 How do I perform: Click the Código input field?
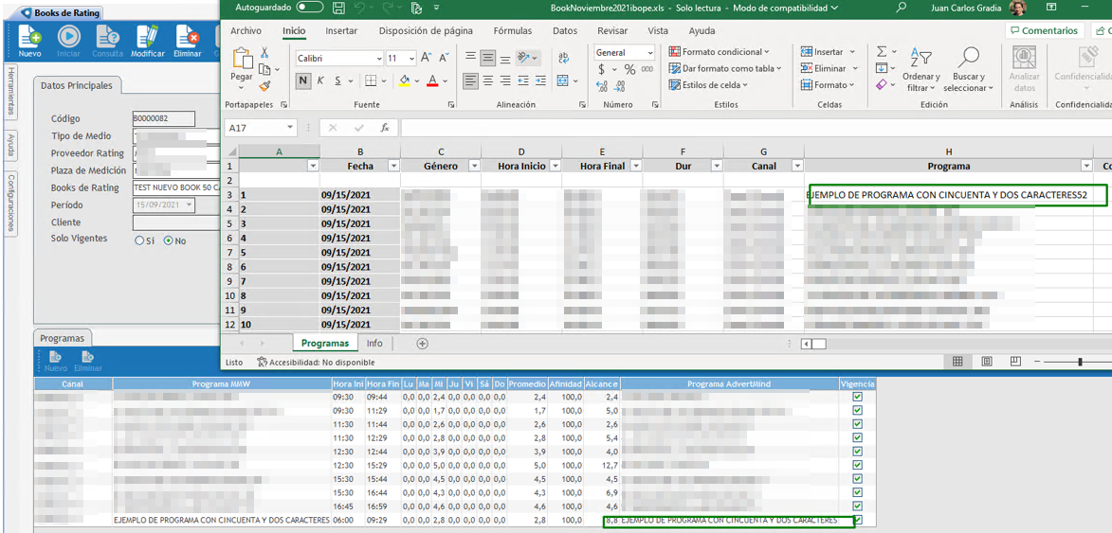pos(164,119)
